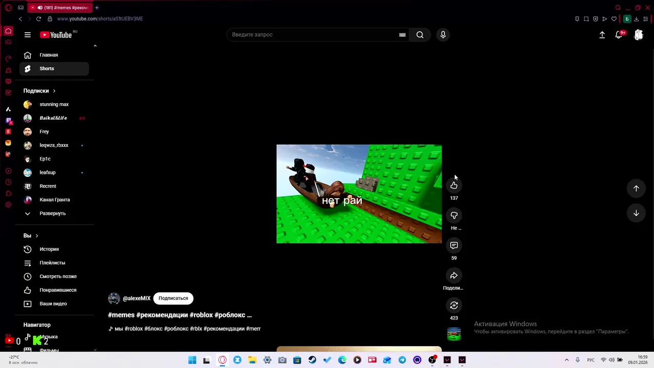Screen dimensions: 654x368
Task: Open Opera sidebar history clock icon
Action: pyautogui.click(x=8, y=182)
